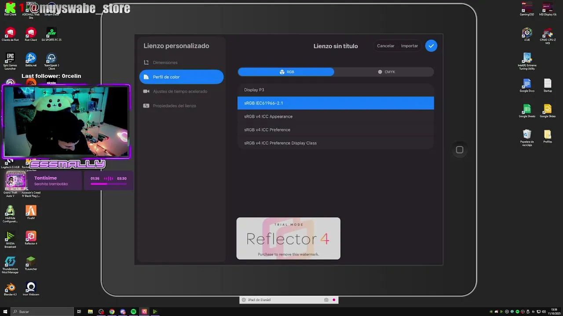Image resolution: width=563 pixels, height=316 pixels.
Task: Open Papelera de reciclaje icon
Action: [527, 138]
